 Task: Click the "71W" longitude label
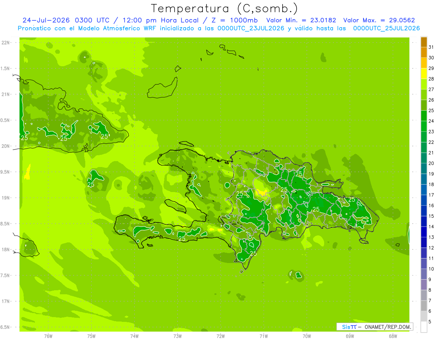(x=263, y=336)
